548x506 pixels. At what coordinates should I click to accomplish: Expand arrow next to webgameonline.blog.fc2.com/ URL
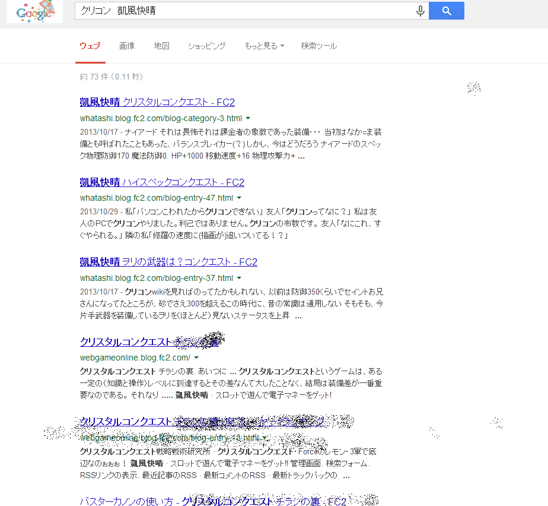point(196,358)
